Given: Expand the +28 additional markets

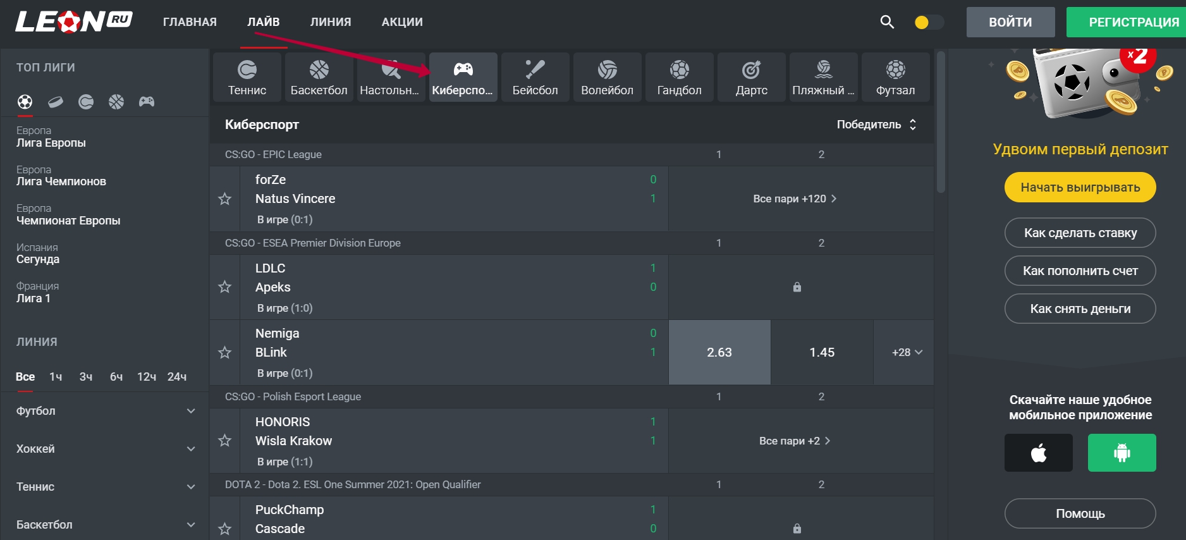Looking at the screenshot, I should click(x=907, y=352).
